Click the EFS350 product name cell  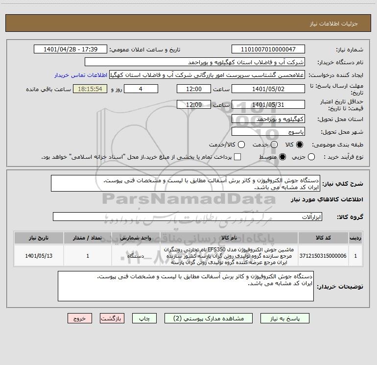(229, 256)
